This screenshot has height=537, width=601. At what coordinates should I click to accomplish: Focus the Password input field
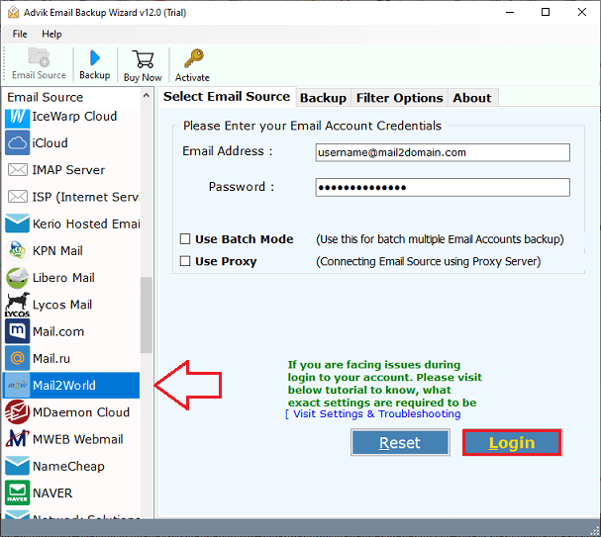(x=443, y=187)
